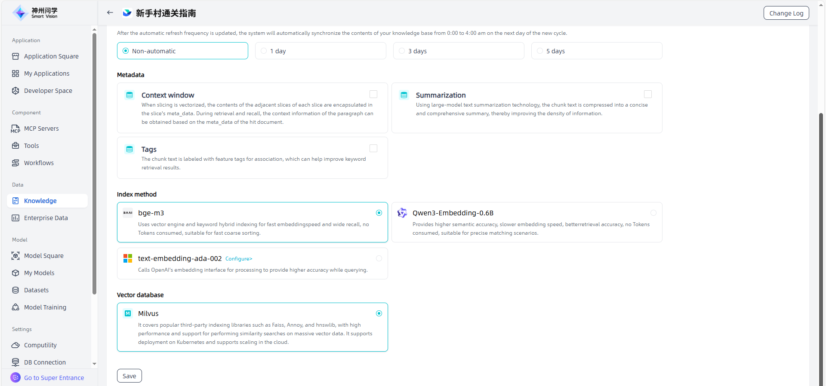Viewport: 826px width, 386px height.
Task: Open the Configure link for text-embedding-ada-002
Action: point(239,259)
